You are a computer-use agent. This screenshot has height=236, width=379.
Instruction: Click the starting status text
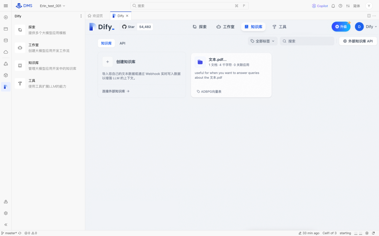point(345,233)
